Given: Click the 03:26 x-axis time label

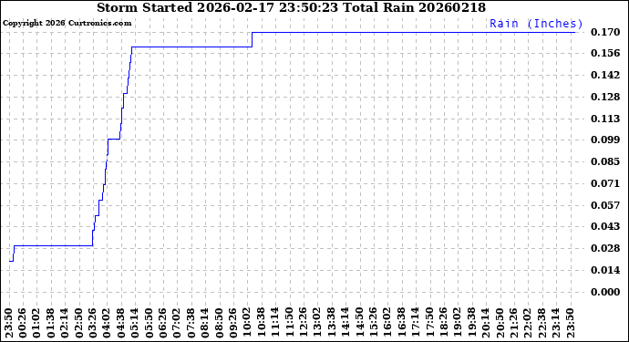Looking at the screenshot, I should (93, 323).
